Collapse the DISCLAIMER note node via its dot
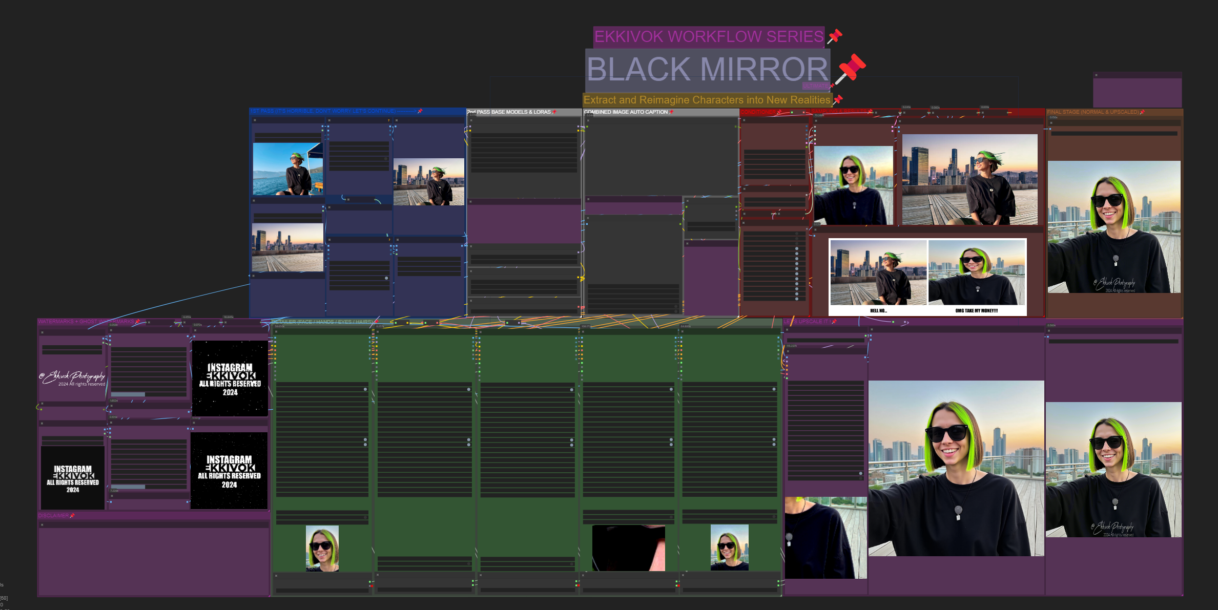The image size is (1218, 610). pyautogui.click(x=42, y=524)
